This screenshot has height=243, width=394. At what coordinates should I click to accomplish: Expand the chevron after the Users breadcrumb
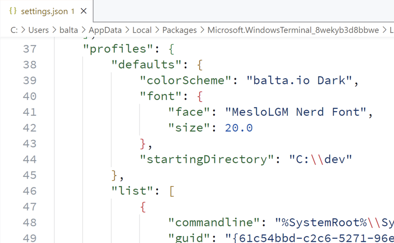coord(54,30)
